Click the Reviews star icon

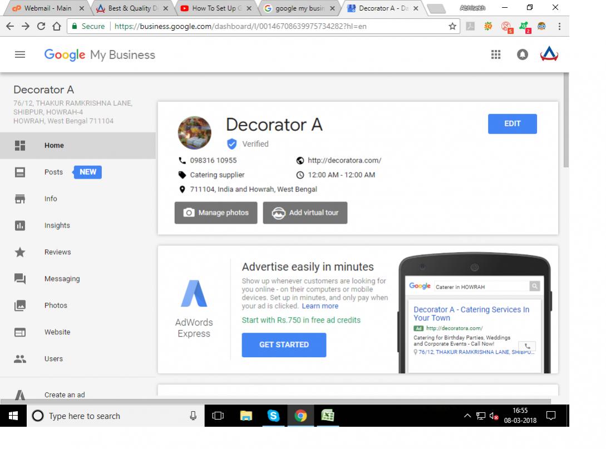point(20,252)
